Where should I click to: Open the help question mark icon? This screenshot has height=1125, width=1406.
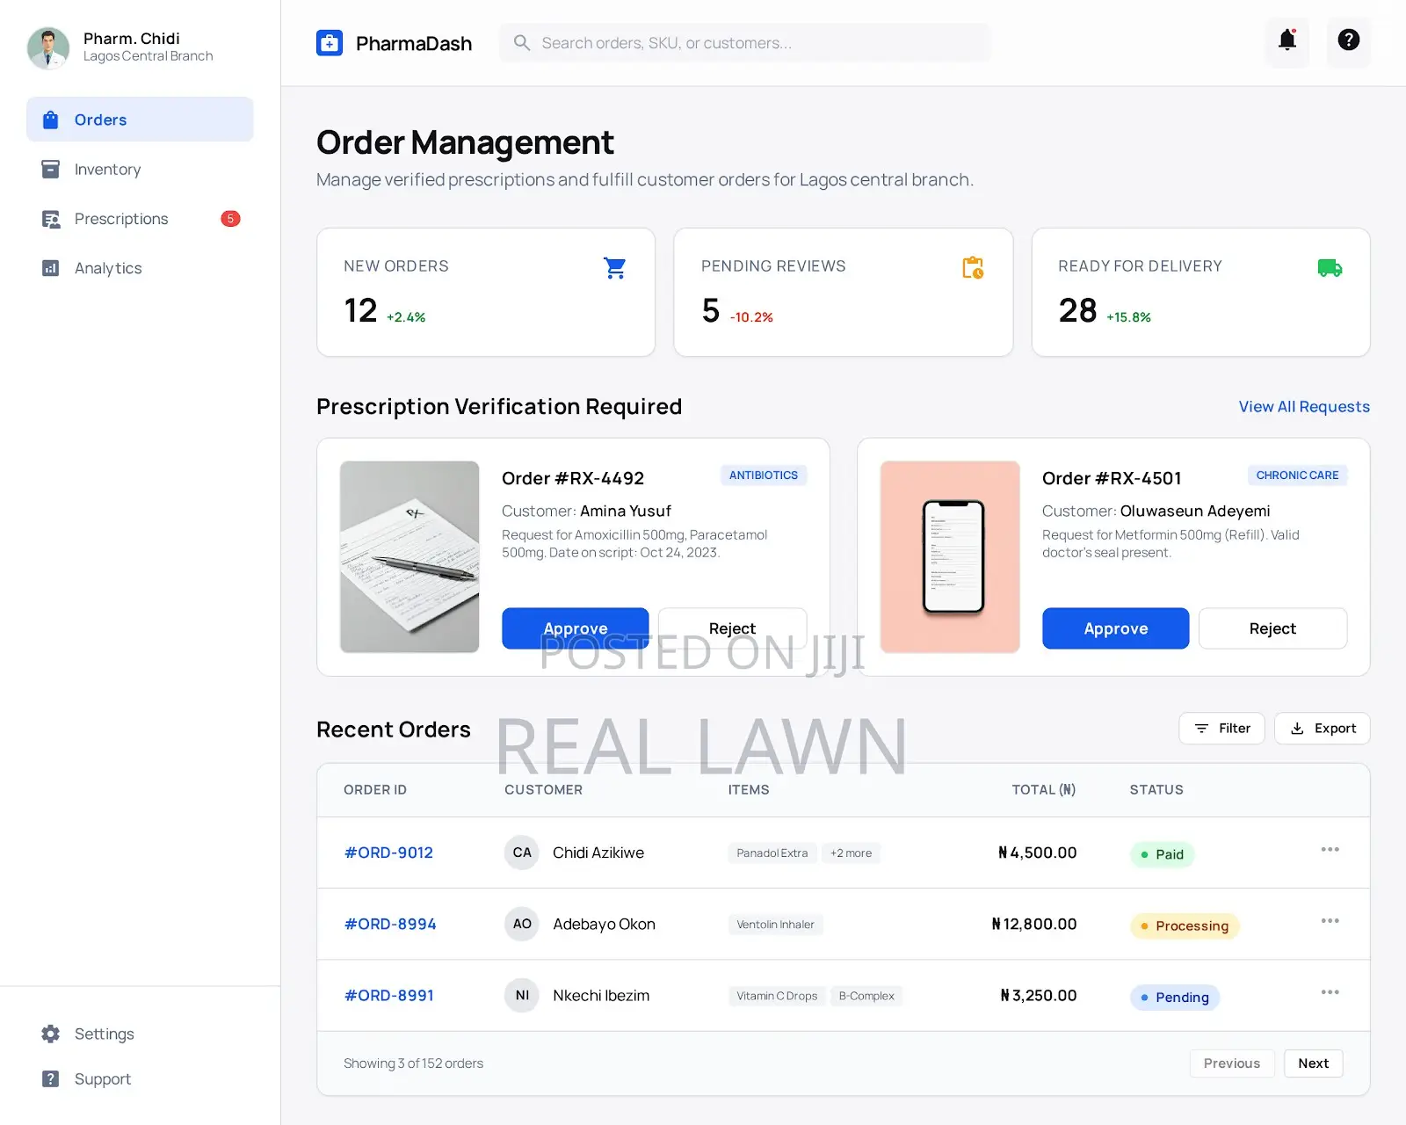tap(1348, 40)
